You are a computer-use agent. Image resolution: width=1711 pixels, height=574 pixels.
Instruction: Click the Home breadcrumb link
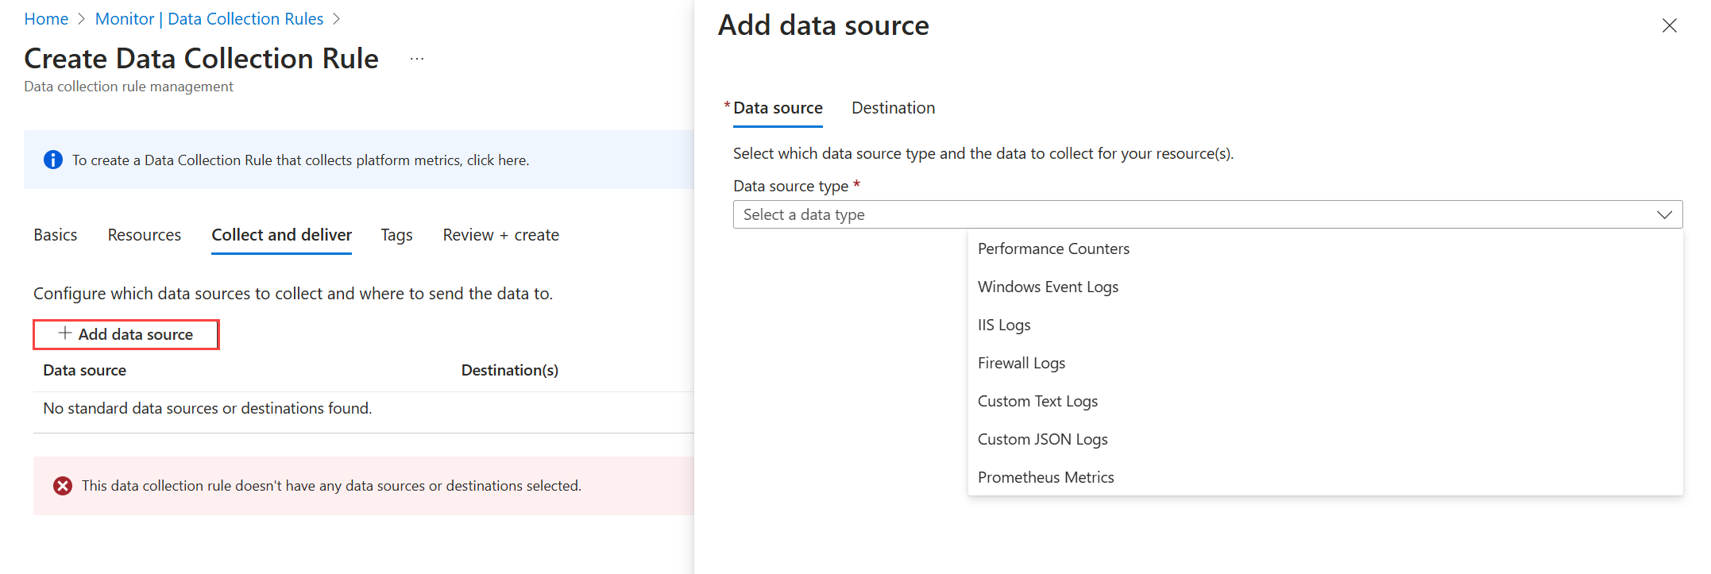(46, 19)
